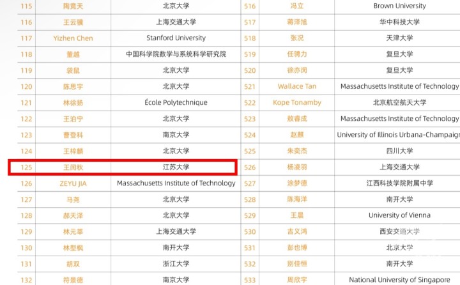Open the Wallace Tan entry
The height and width of the screenshot is (285, 460).
pyautogui.click(x=297, y=86)
